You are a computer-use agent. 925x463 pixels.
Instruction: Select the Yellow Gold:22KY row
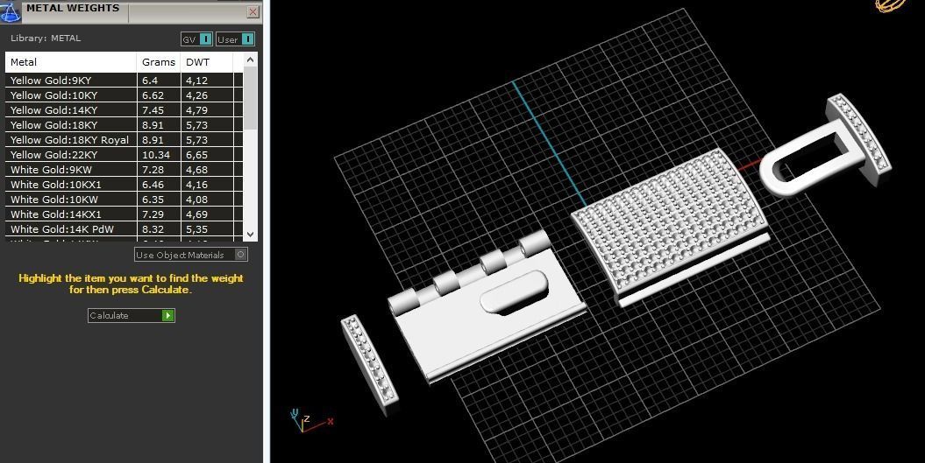[124, 154]
